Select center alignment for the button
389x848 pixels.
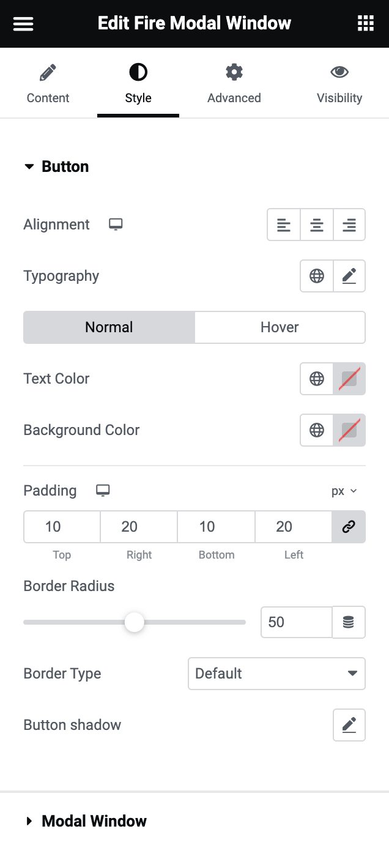316,225
